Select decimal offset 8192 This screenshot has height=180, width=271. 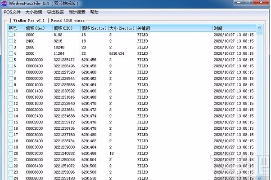(58, 35)
